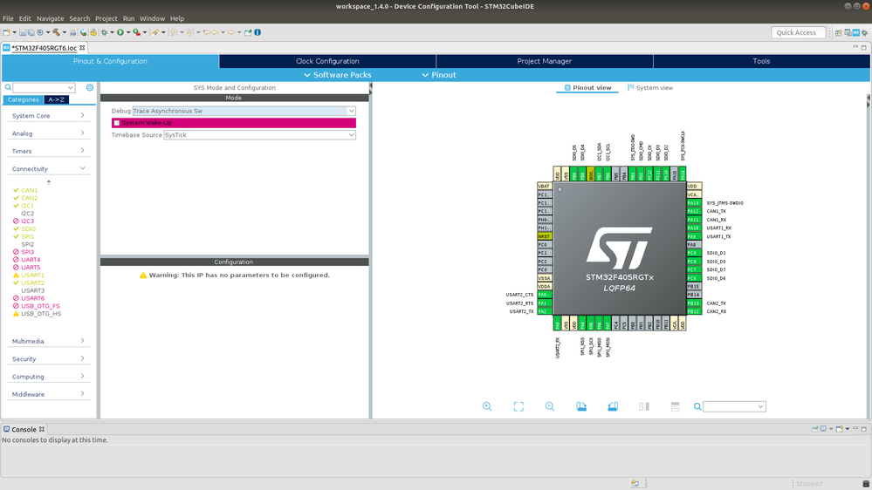Expand the Timers category
The image size is (872, 490).
tap(48, 151)
